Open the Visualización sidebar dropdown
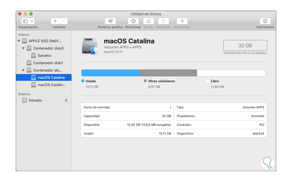292x192 pixels. [28, 21]
